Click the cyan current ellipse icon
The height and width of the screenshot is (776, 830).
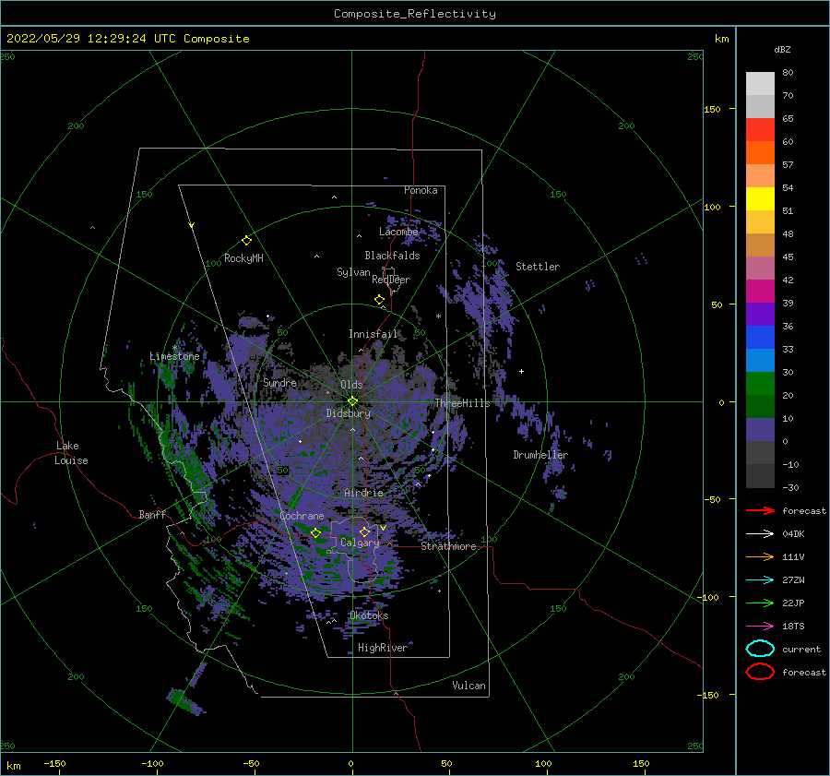760,649
